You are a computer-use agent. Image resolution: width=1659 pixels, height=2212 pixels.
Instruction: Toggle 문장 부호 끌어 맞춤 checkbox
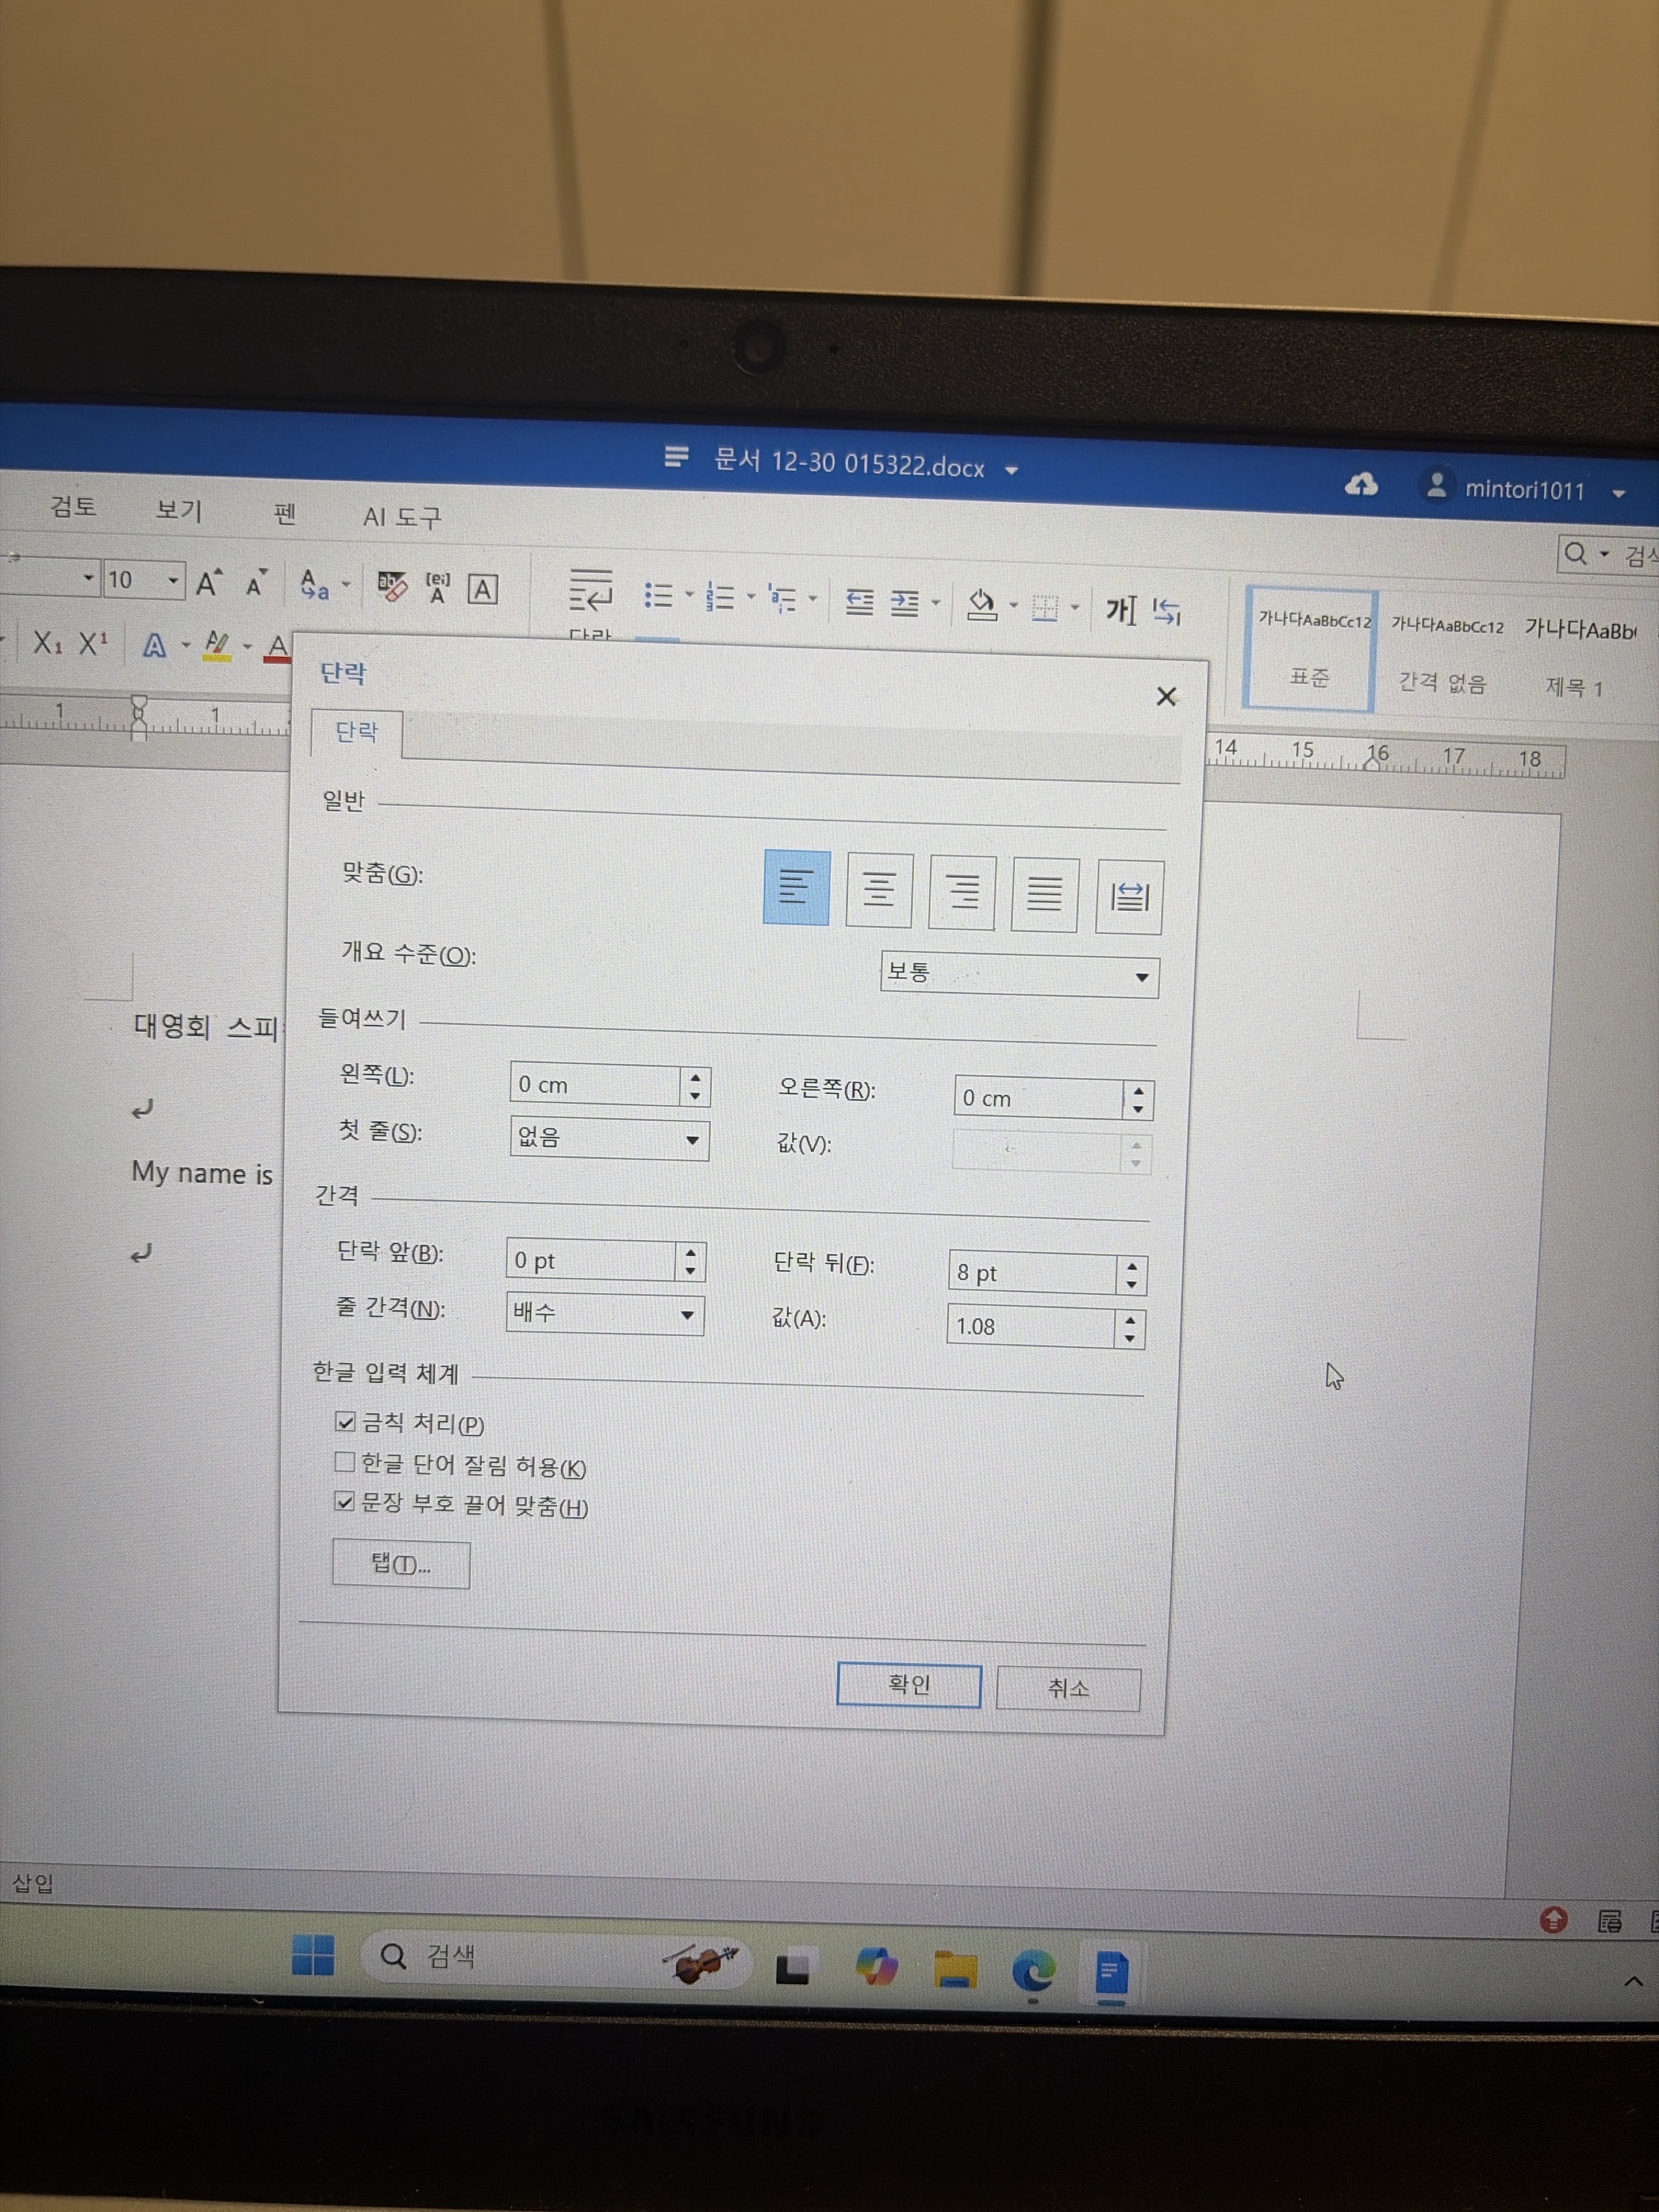(x=344, y=1502)
